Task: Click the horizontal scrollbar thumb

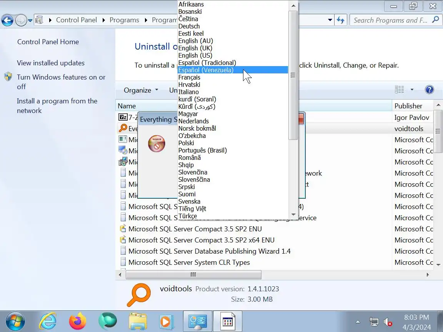Action: pos(193,275)
